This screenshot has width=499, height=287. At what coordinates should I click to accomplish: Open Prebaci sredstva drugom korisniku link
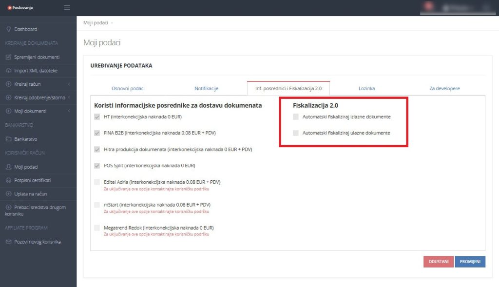click(37, 210)
